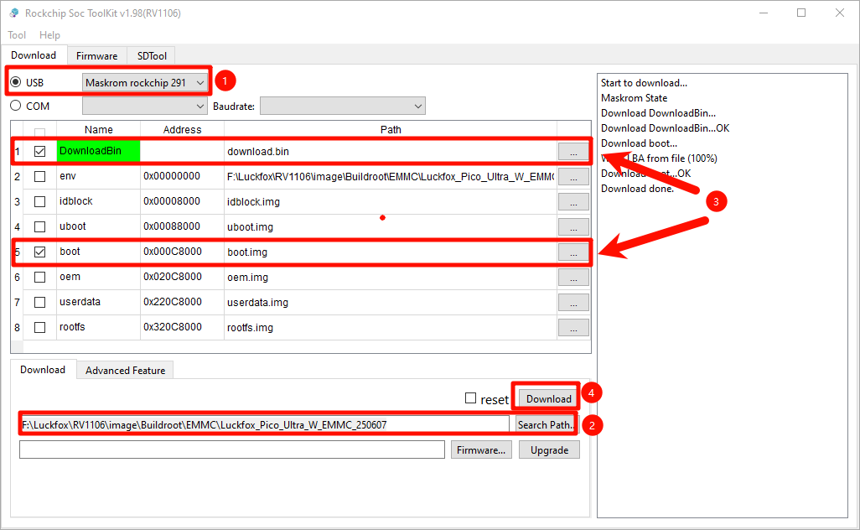The image size is (860, 530).
Task: Click browse button for oem.img row
Action: click(573, 278)
